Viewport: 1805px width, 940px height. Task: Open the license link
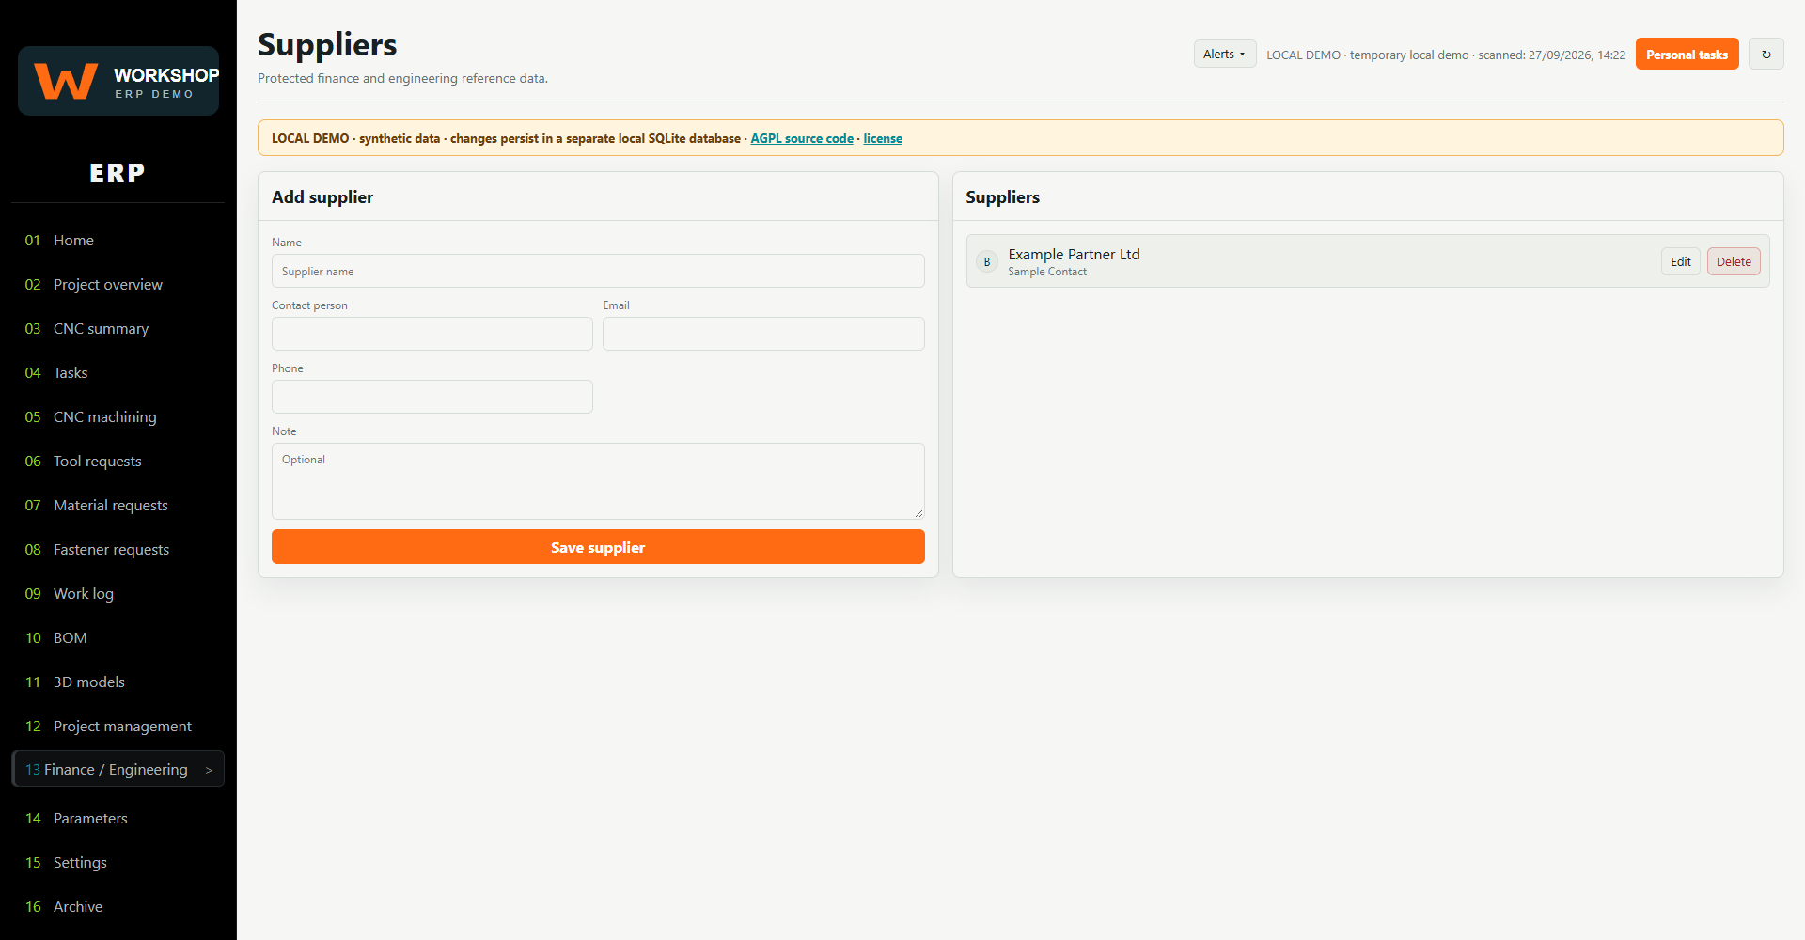pos(883,138)
